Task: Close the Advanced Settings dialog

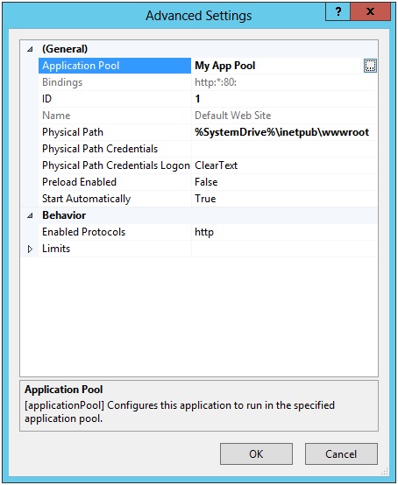Action: pos(370,11)
